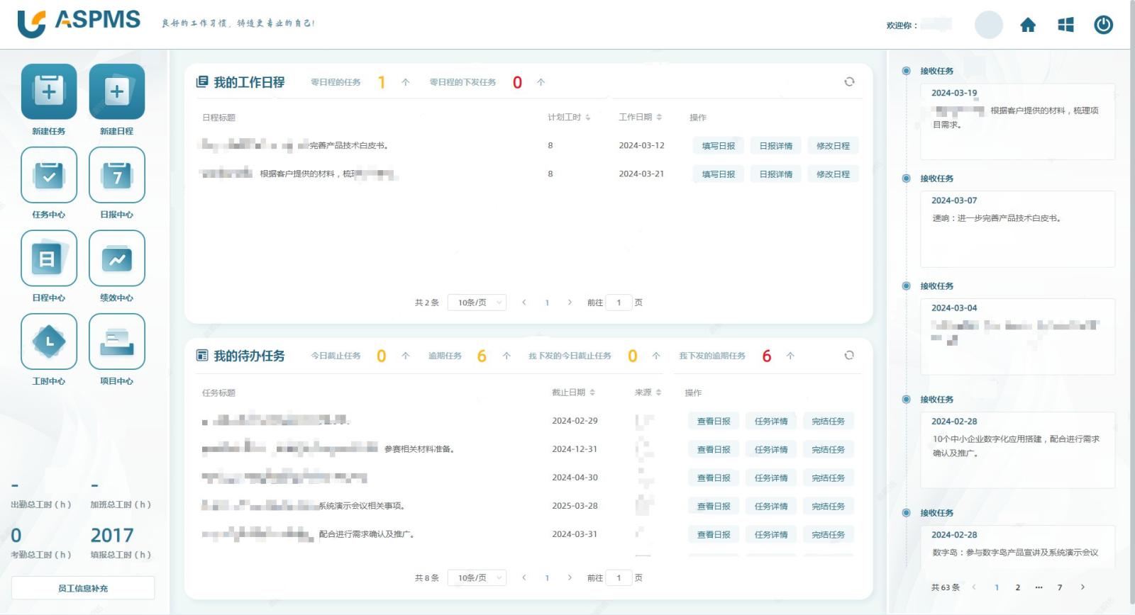Open the 日报中心 daily report icon
This screenshot has height=615, width=1135.
117,175
